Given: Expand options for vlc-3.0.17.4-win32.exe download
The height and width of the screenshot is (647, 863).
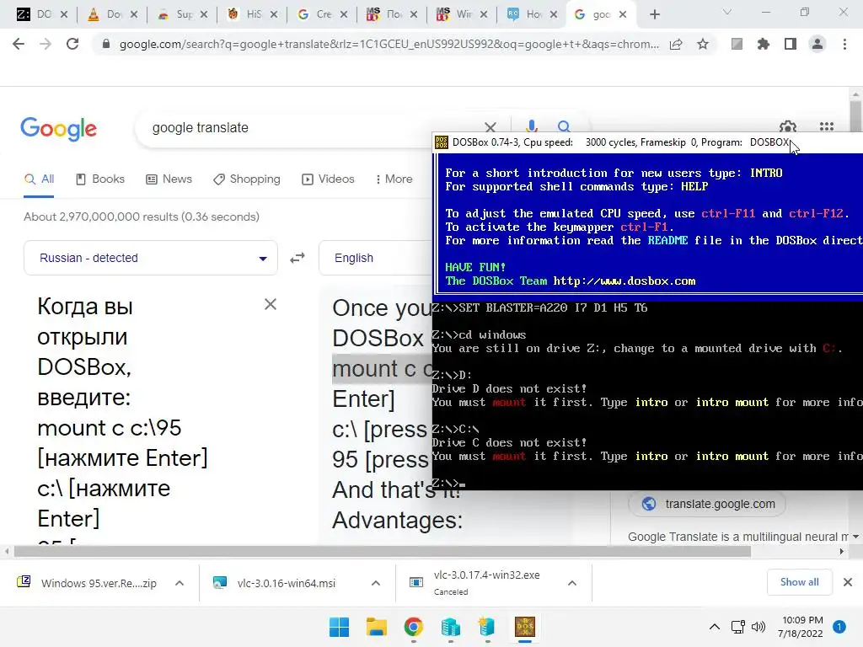Looking at the screenshot, I should [x=572, y=583].
